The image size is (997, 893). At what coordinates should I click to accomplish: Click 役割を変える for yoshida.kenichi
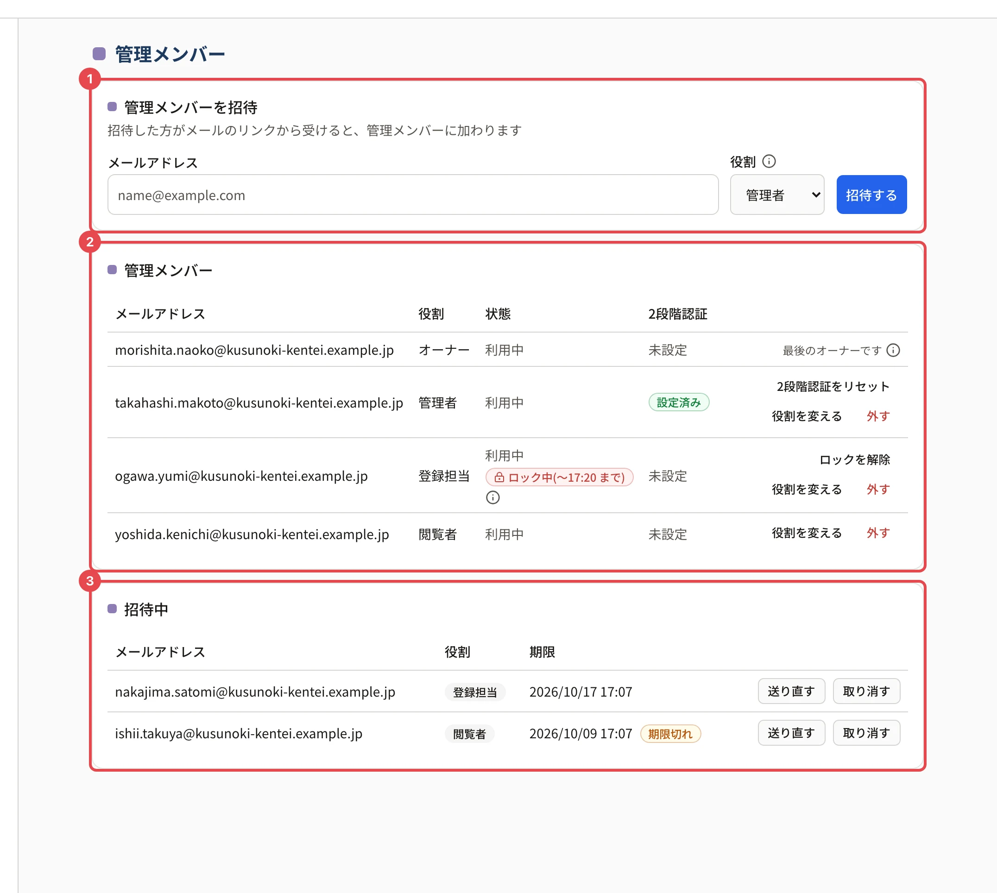coord(807,533)
